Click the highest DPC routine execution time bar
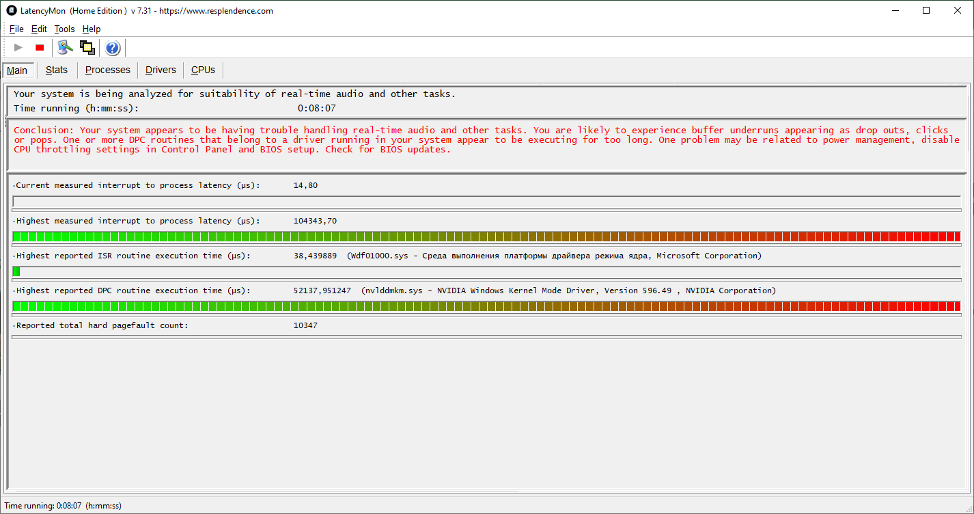 point(486,306)
